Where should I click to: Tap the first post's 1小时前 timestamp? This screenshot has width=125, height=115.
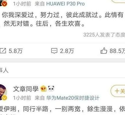tap(22, 4)
